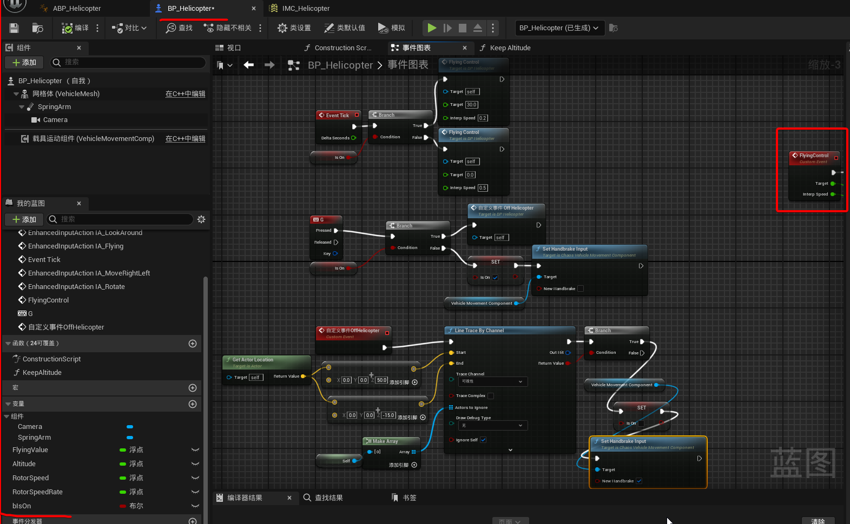Open Class Defaults (类默认值)
Image resolution: width=850 pixels, height=524 pixels.
[344, 28]
